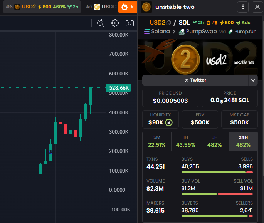Click the liquidity lock icon

click(x=169, y=122)
